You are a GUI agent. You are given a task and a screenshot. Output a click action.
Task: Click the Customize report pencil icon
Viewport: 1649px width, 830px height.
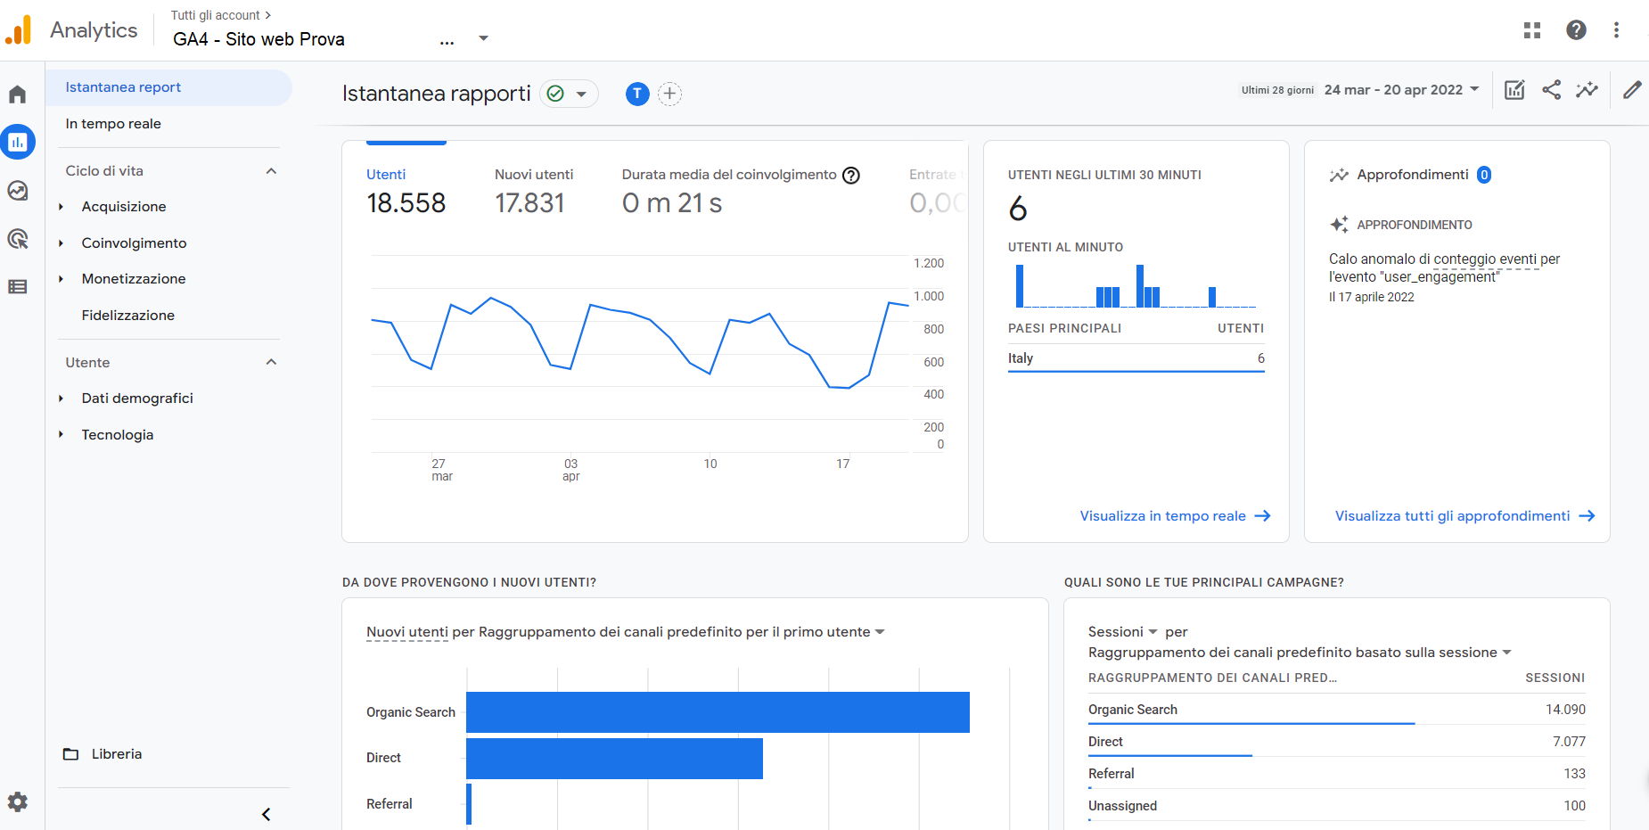pos(1632,90)
